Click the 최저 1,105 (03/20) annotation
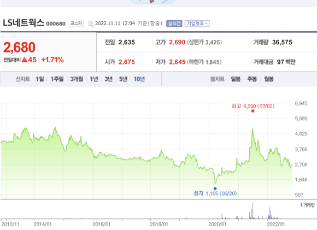The image size is (317, 230). [215, 193]
